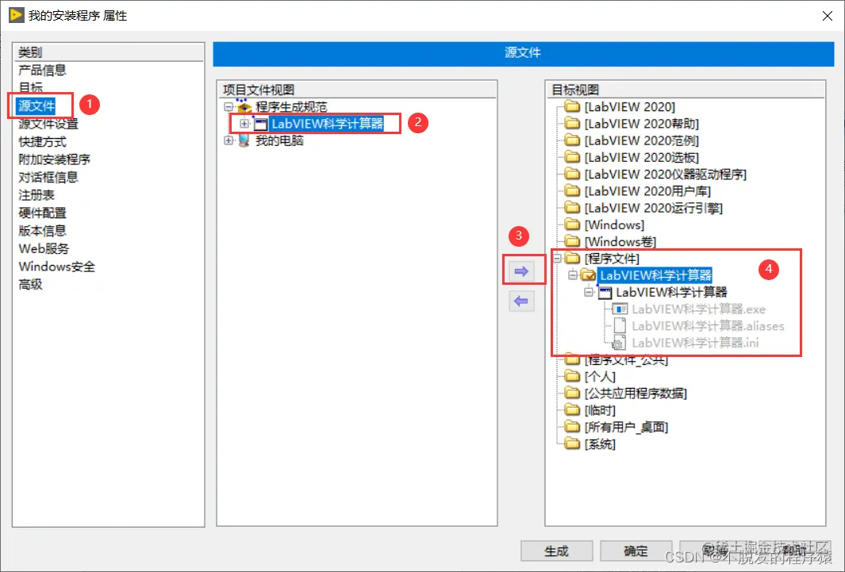Select LabVIEW科学计算器.ini entry
The height and width of the screenshot is (572, 845).
point(695,343)
